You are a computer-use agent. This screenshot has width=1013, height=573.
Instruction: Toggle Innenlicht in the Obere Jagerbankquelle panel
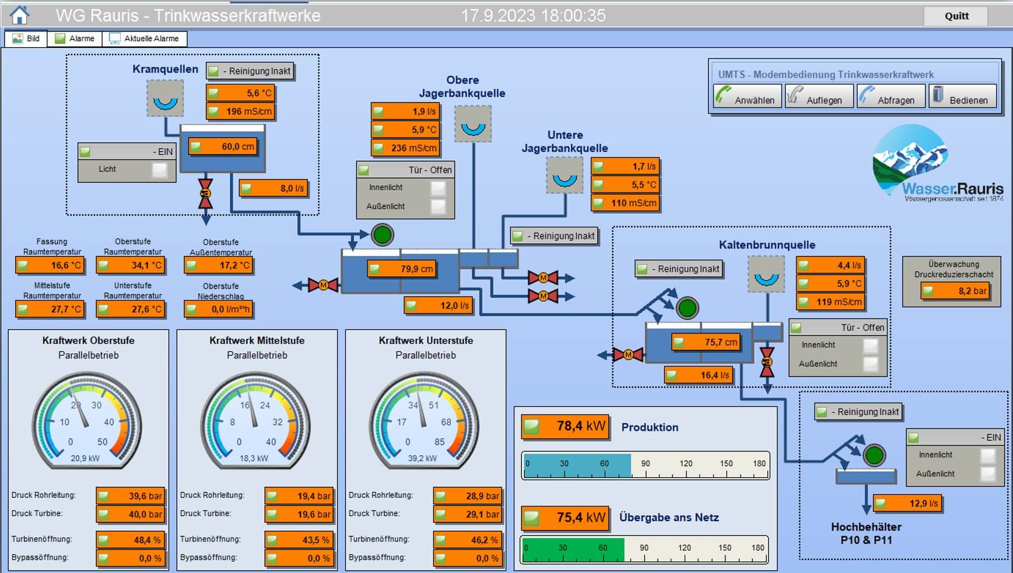(x=437, y=188)
